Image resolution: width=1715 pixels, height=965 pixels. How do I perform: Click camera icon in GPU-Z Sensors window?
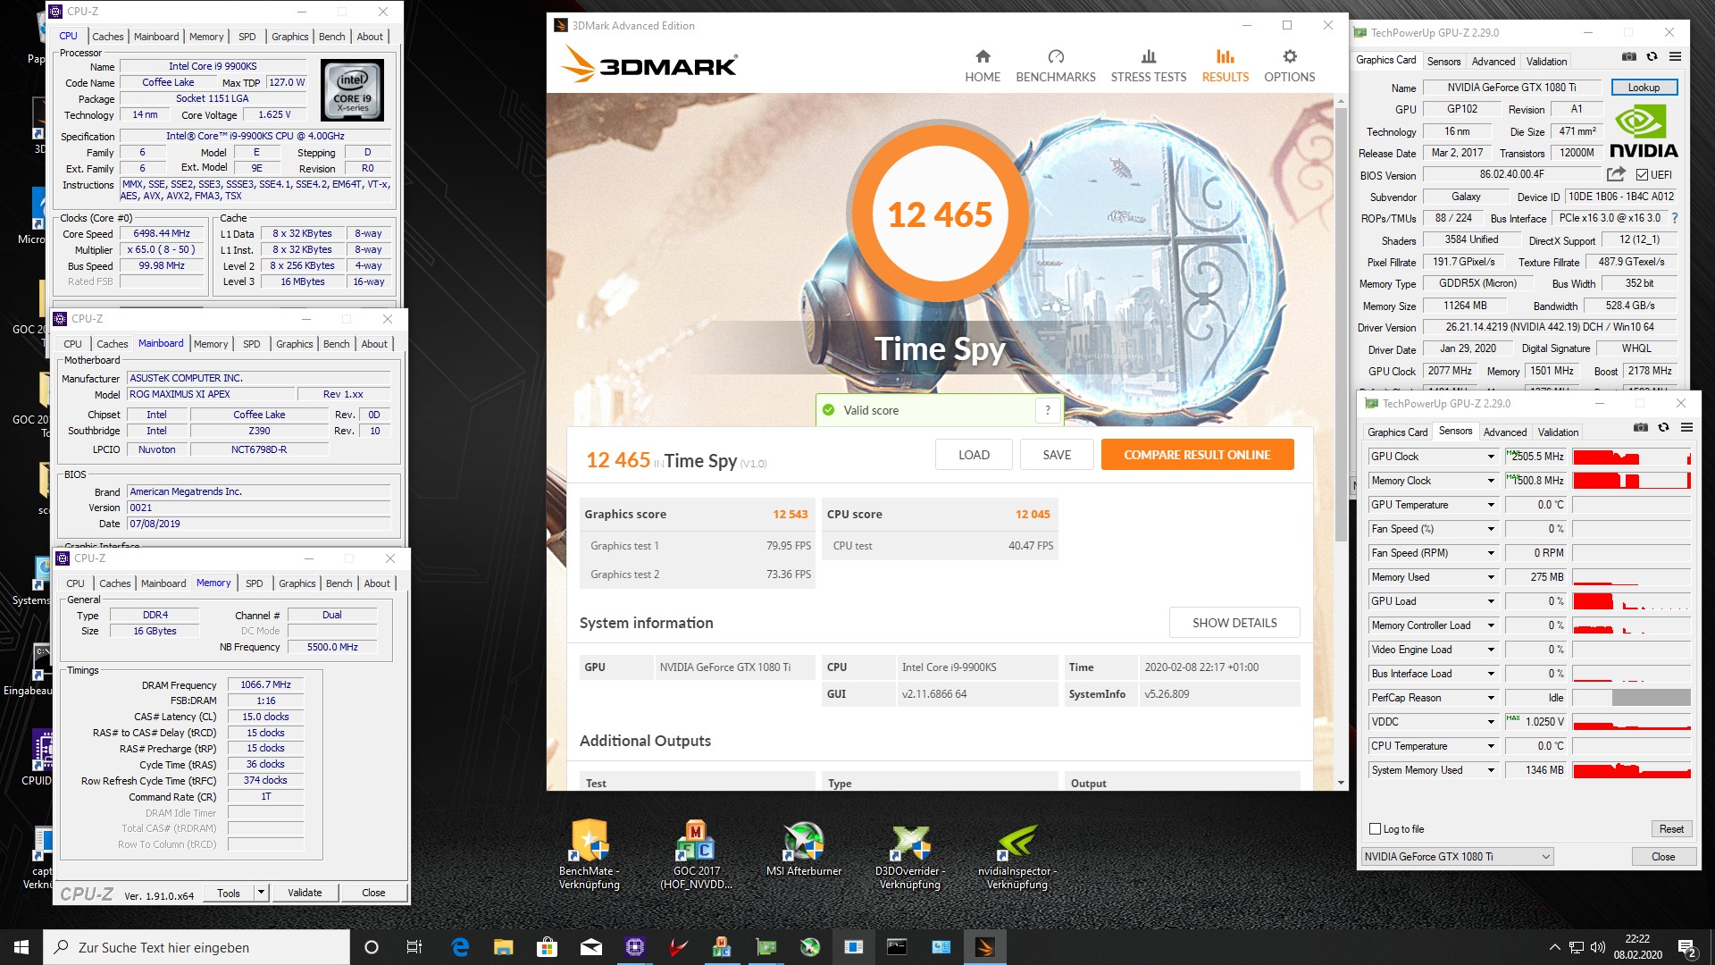1641,428
